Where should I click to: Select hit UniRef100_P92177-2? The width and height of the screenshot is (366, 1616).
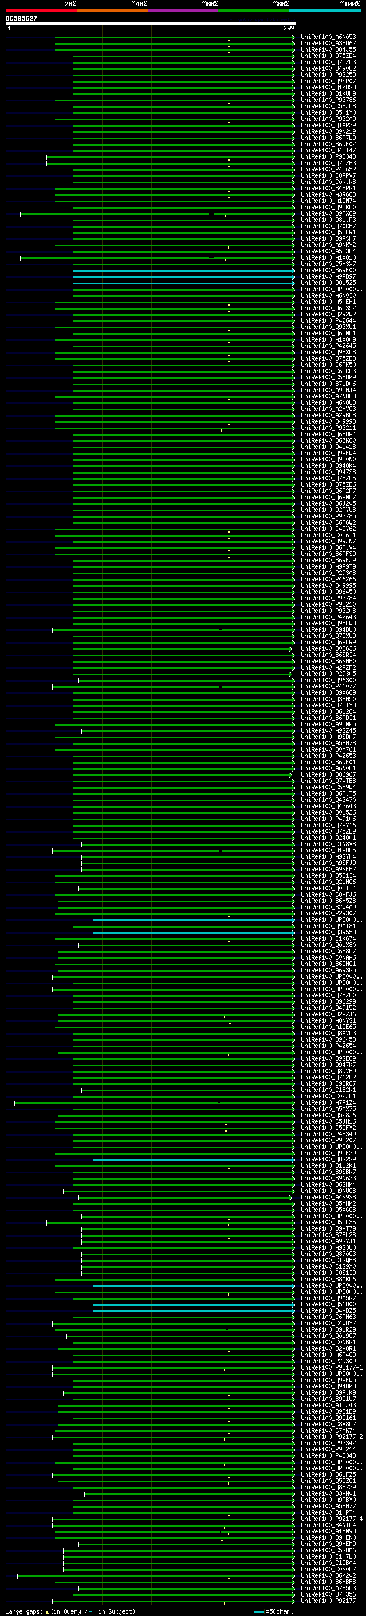(332, 1437)
